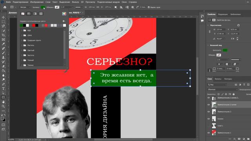Image resolution: width=251 pixels, height=141 pixels.
Task: Open swatch popup gear settings
Action: [64, 21]
